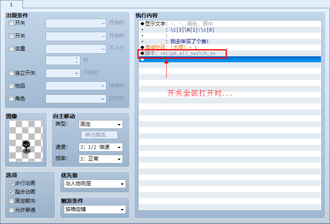
Task: Select the 增减物品 [木棍] + 1 command
Action: [x=230, y=47]
